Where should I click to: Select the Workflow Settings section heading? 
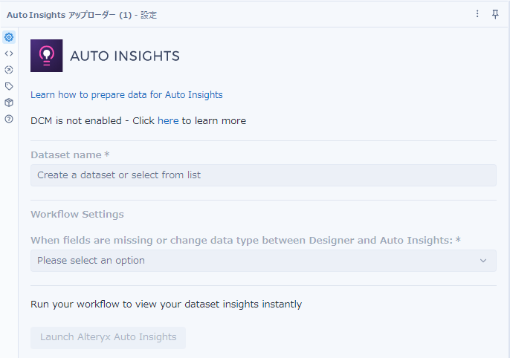coord(77,215)
